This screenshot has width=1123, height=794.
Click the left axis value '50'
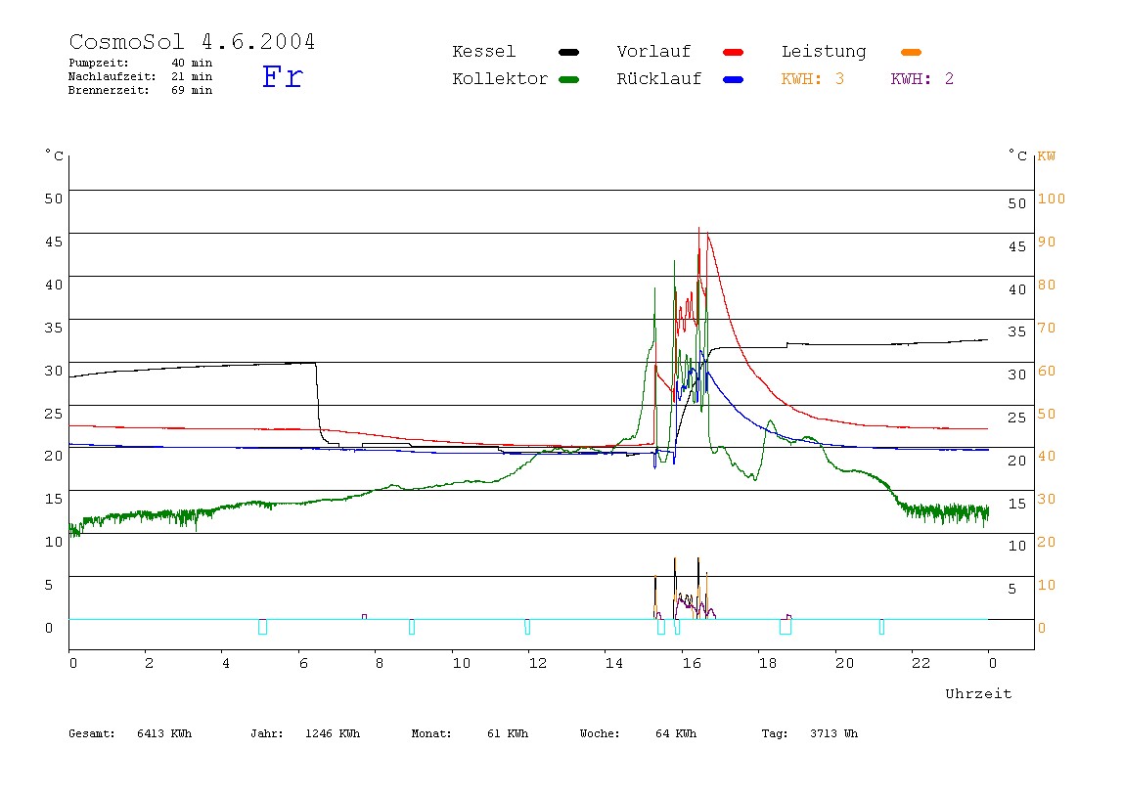pyautogui.click(x=54, y=198)
